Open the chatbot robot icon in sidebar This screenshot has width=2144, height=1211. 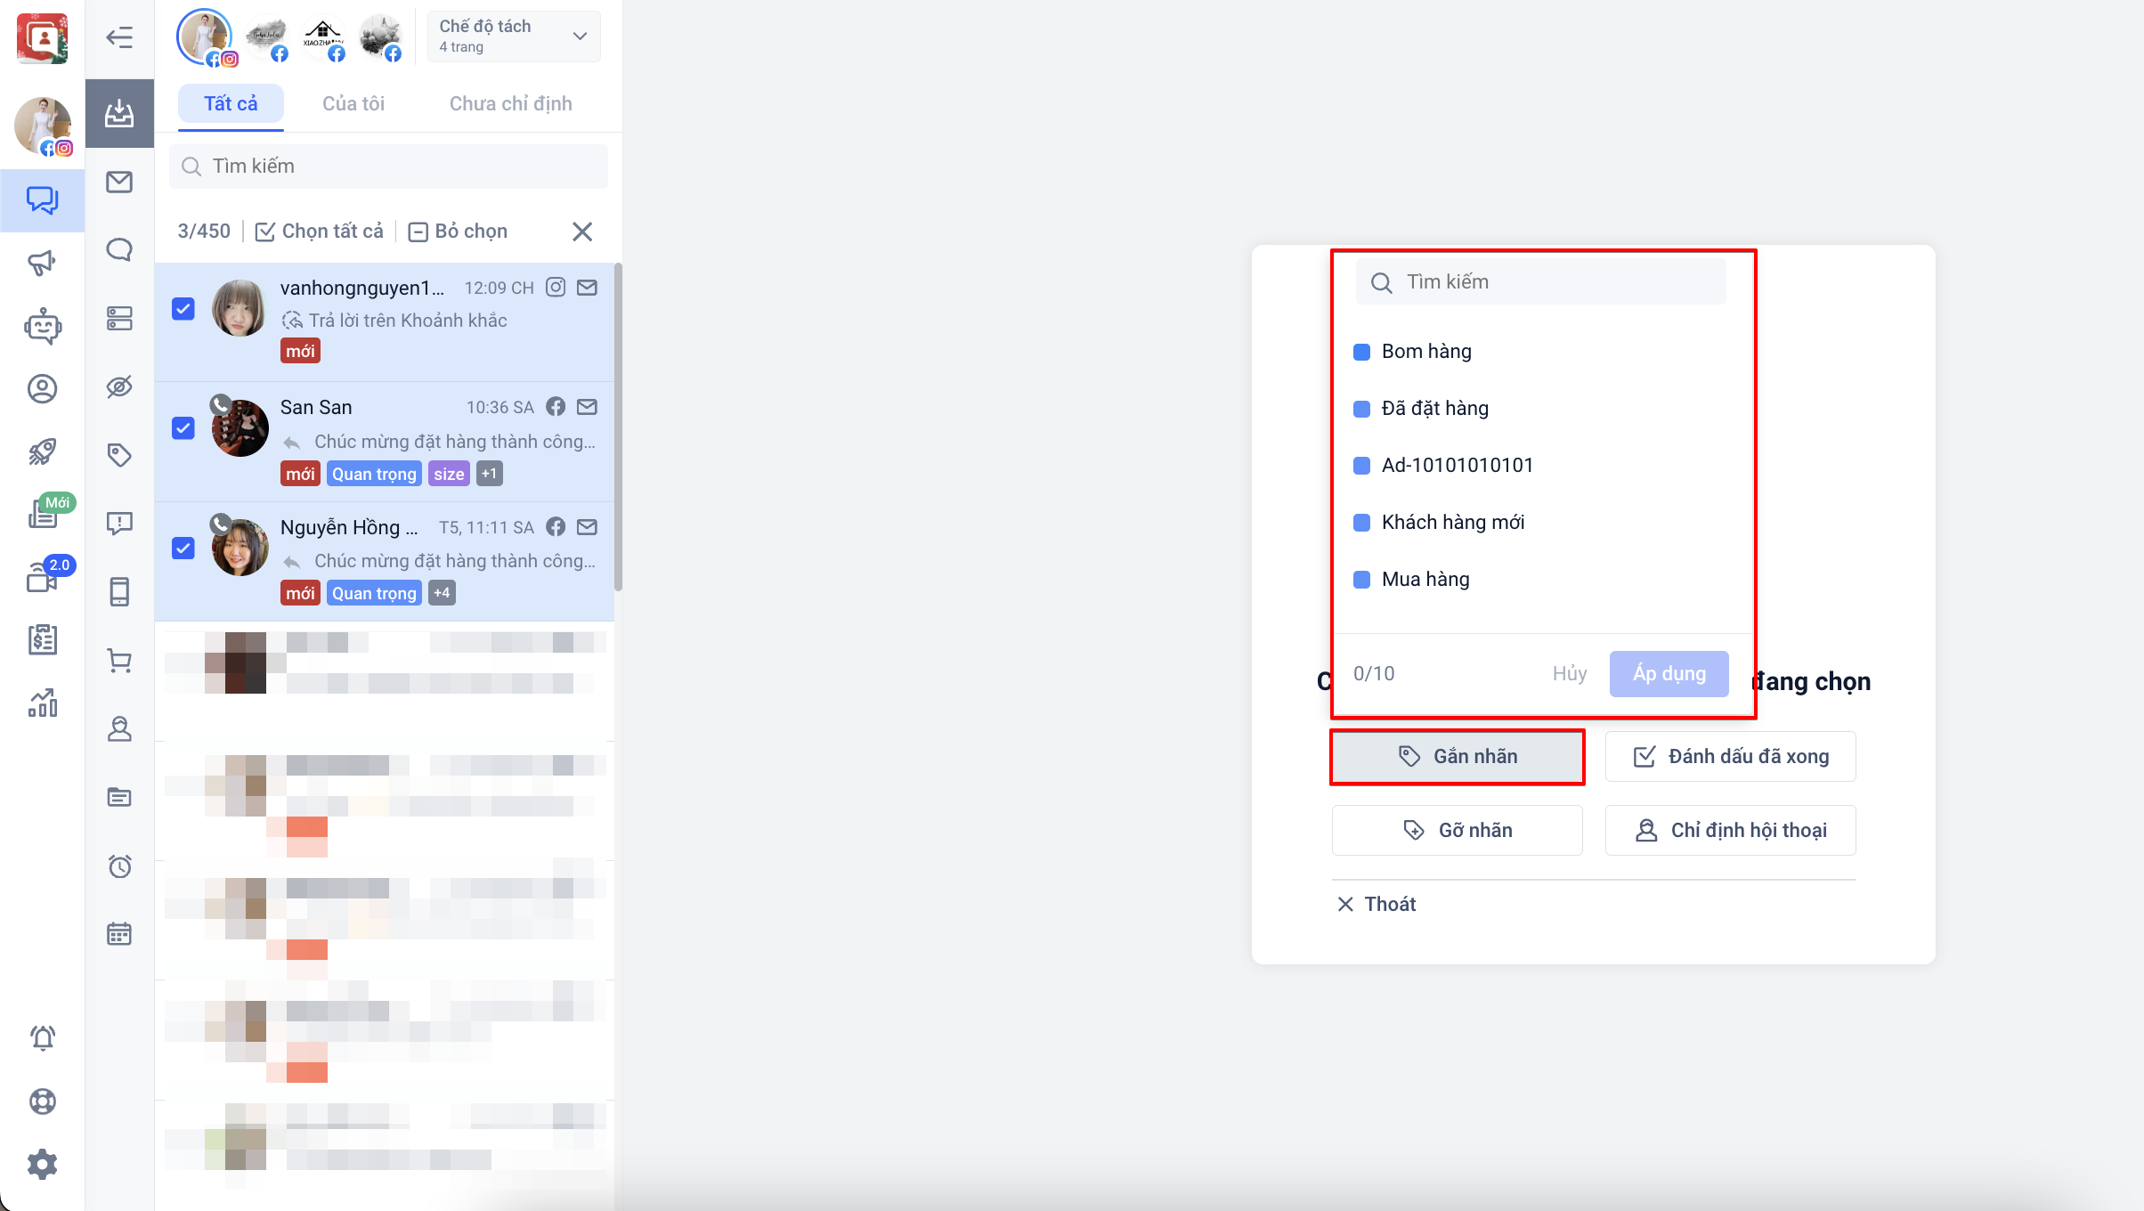click(x=42, y=327)
